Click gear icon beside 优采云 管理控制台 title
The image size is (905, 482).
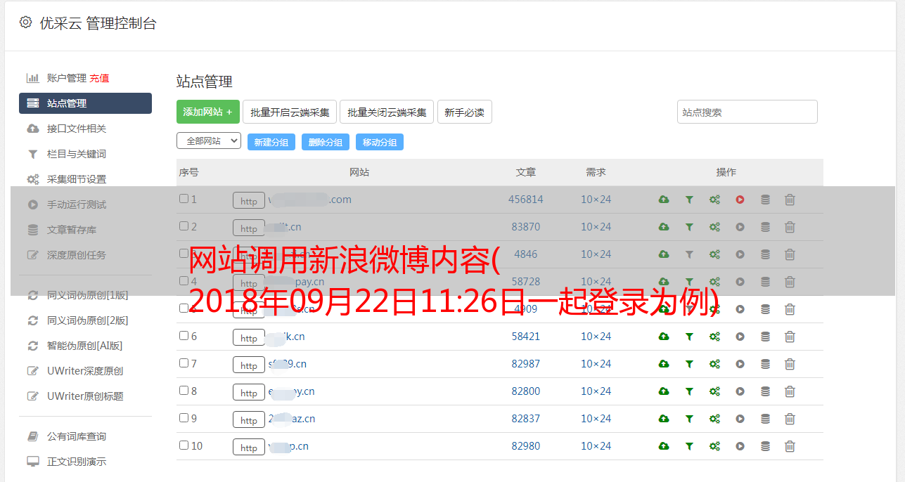25,22
